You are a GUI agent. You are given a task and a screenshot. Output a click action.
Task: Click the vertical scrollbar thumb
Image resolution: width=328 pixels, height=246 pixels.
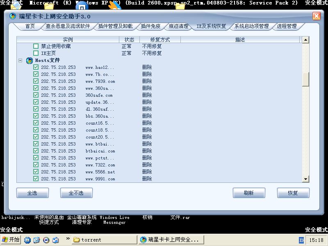coord(305,79)
